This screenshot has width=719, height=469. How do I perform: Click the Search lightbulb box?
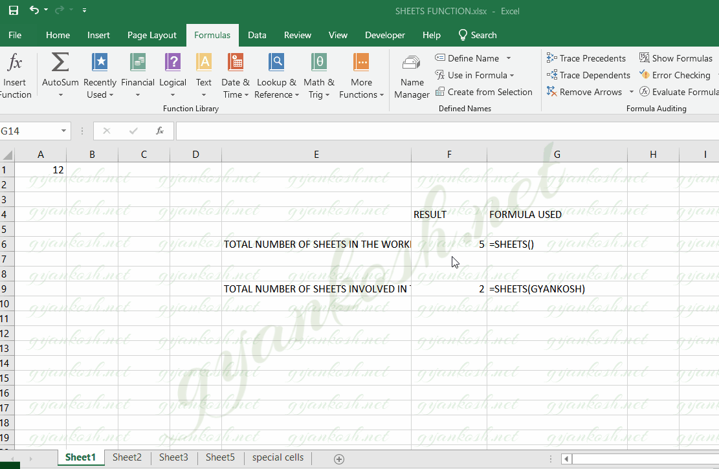tap(478, 36)
